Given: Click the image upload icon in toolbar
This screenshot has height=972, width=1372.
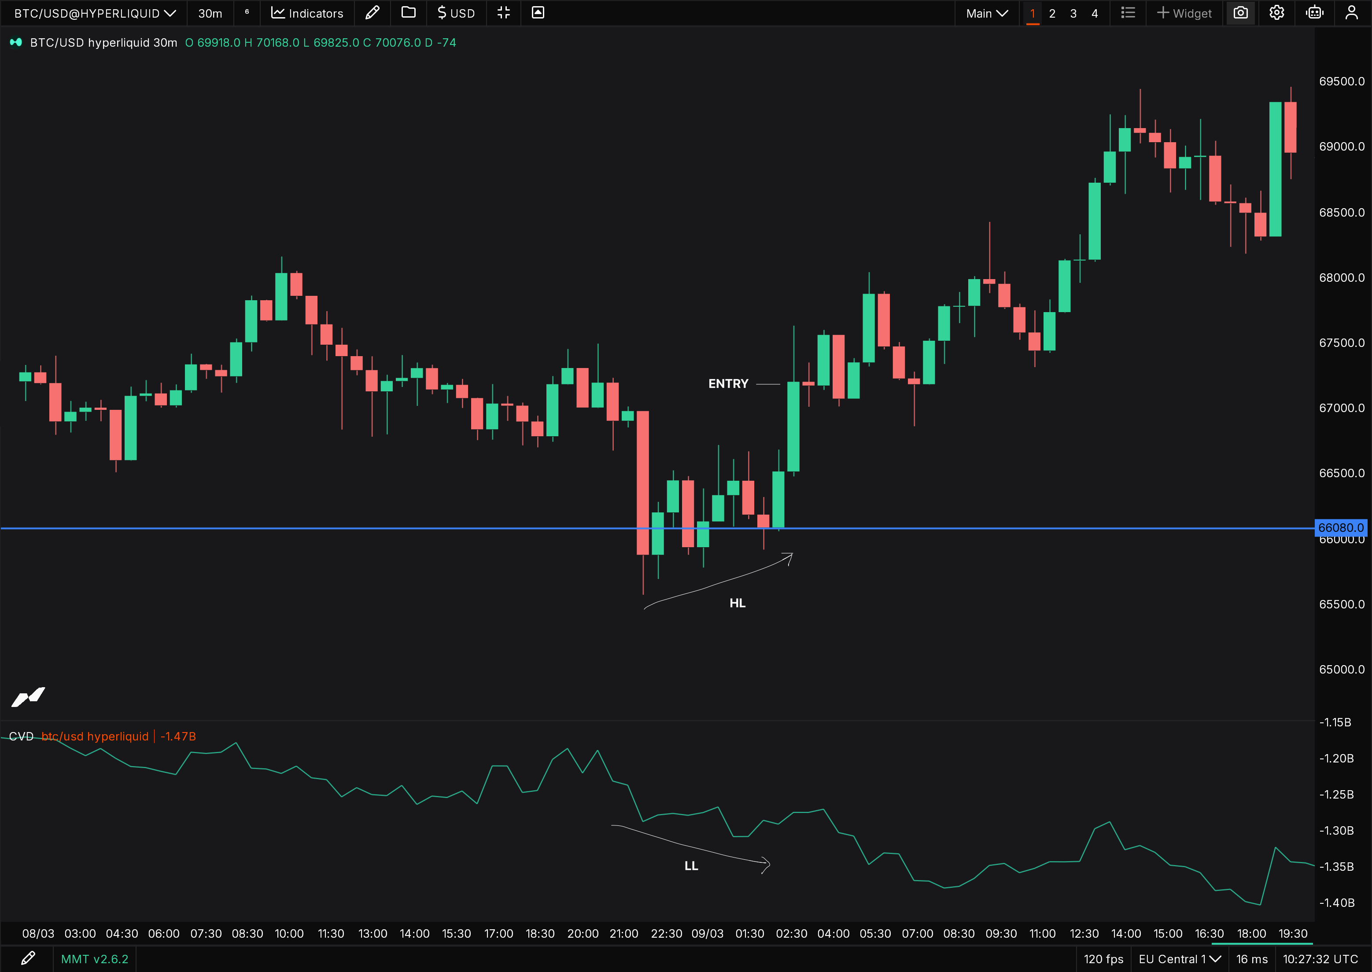Looking at the screenshot, I should pos(538,13).
